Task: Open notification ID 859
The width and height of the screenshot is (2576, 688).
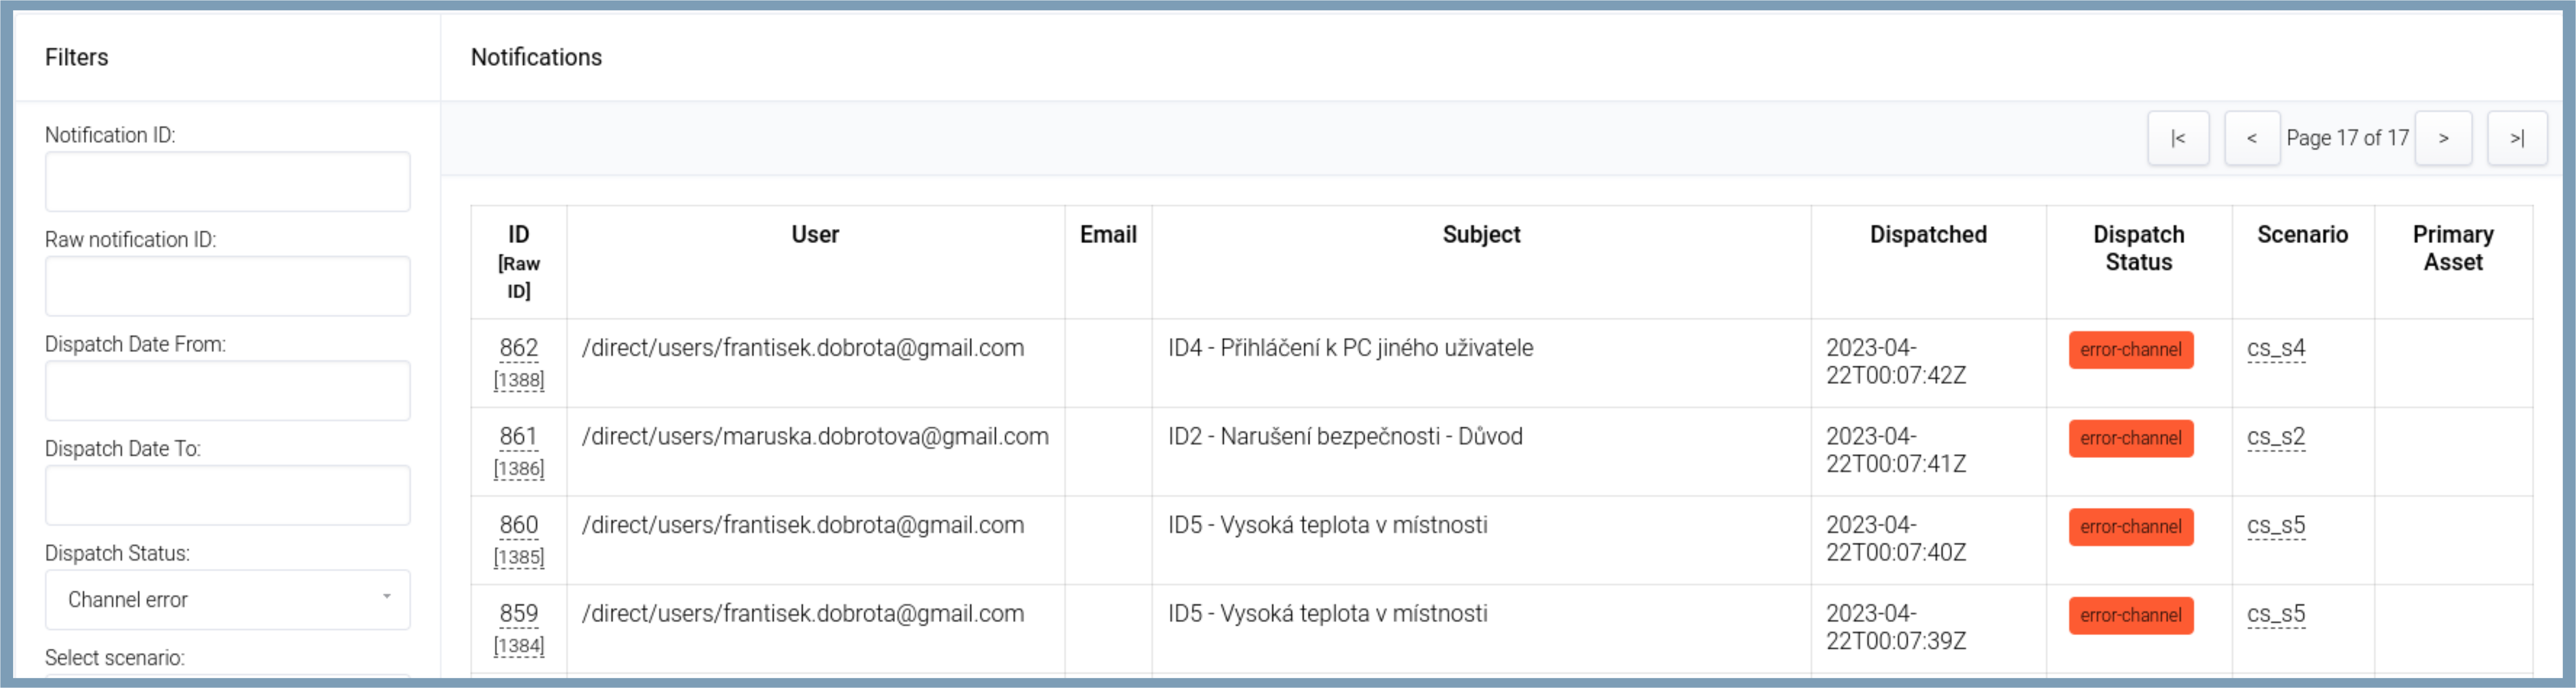Action: (x=518, y=614)
